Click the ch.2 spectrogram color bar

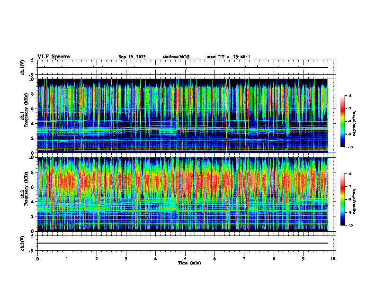point(342,199)
